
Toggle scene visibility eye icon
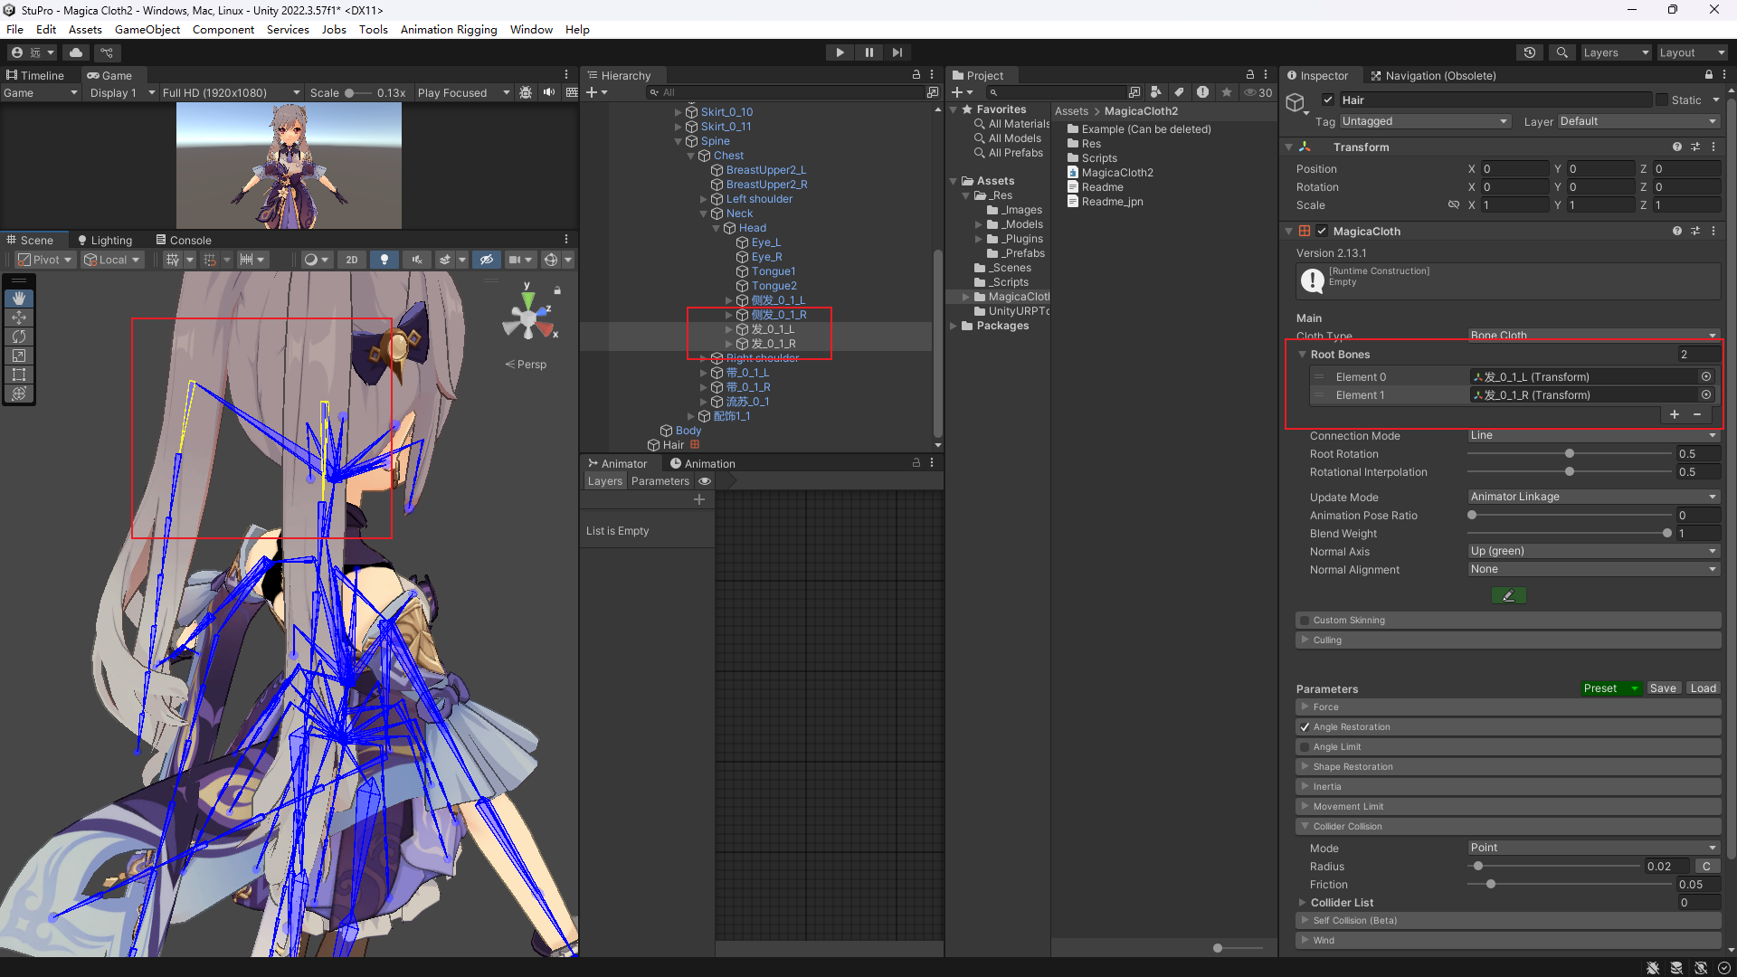pos(486,260)
